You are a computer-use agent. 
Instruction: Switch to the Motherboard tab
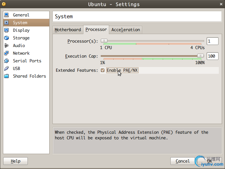[x=68, y=30]
